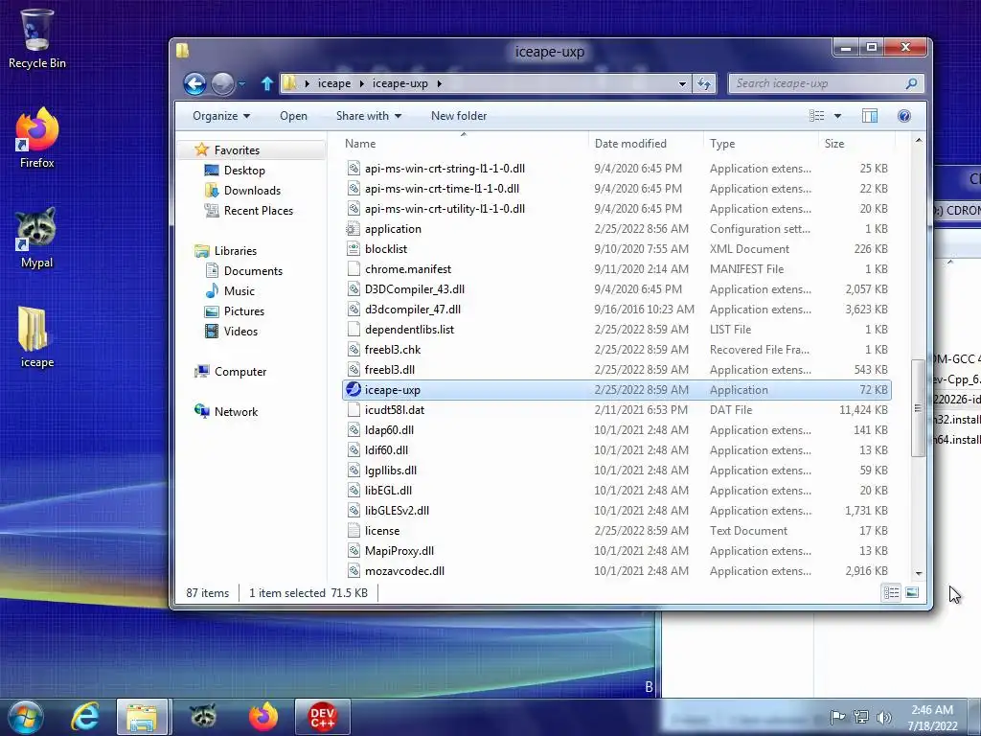Toggle the preview pane icon
Image resolution: width=981 pixels, height=736 pixels.
pyautogui.click(x=870, y=116)
